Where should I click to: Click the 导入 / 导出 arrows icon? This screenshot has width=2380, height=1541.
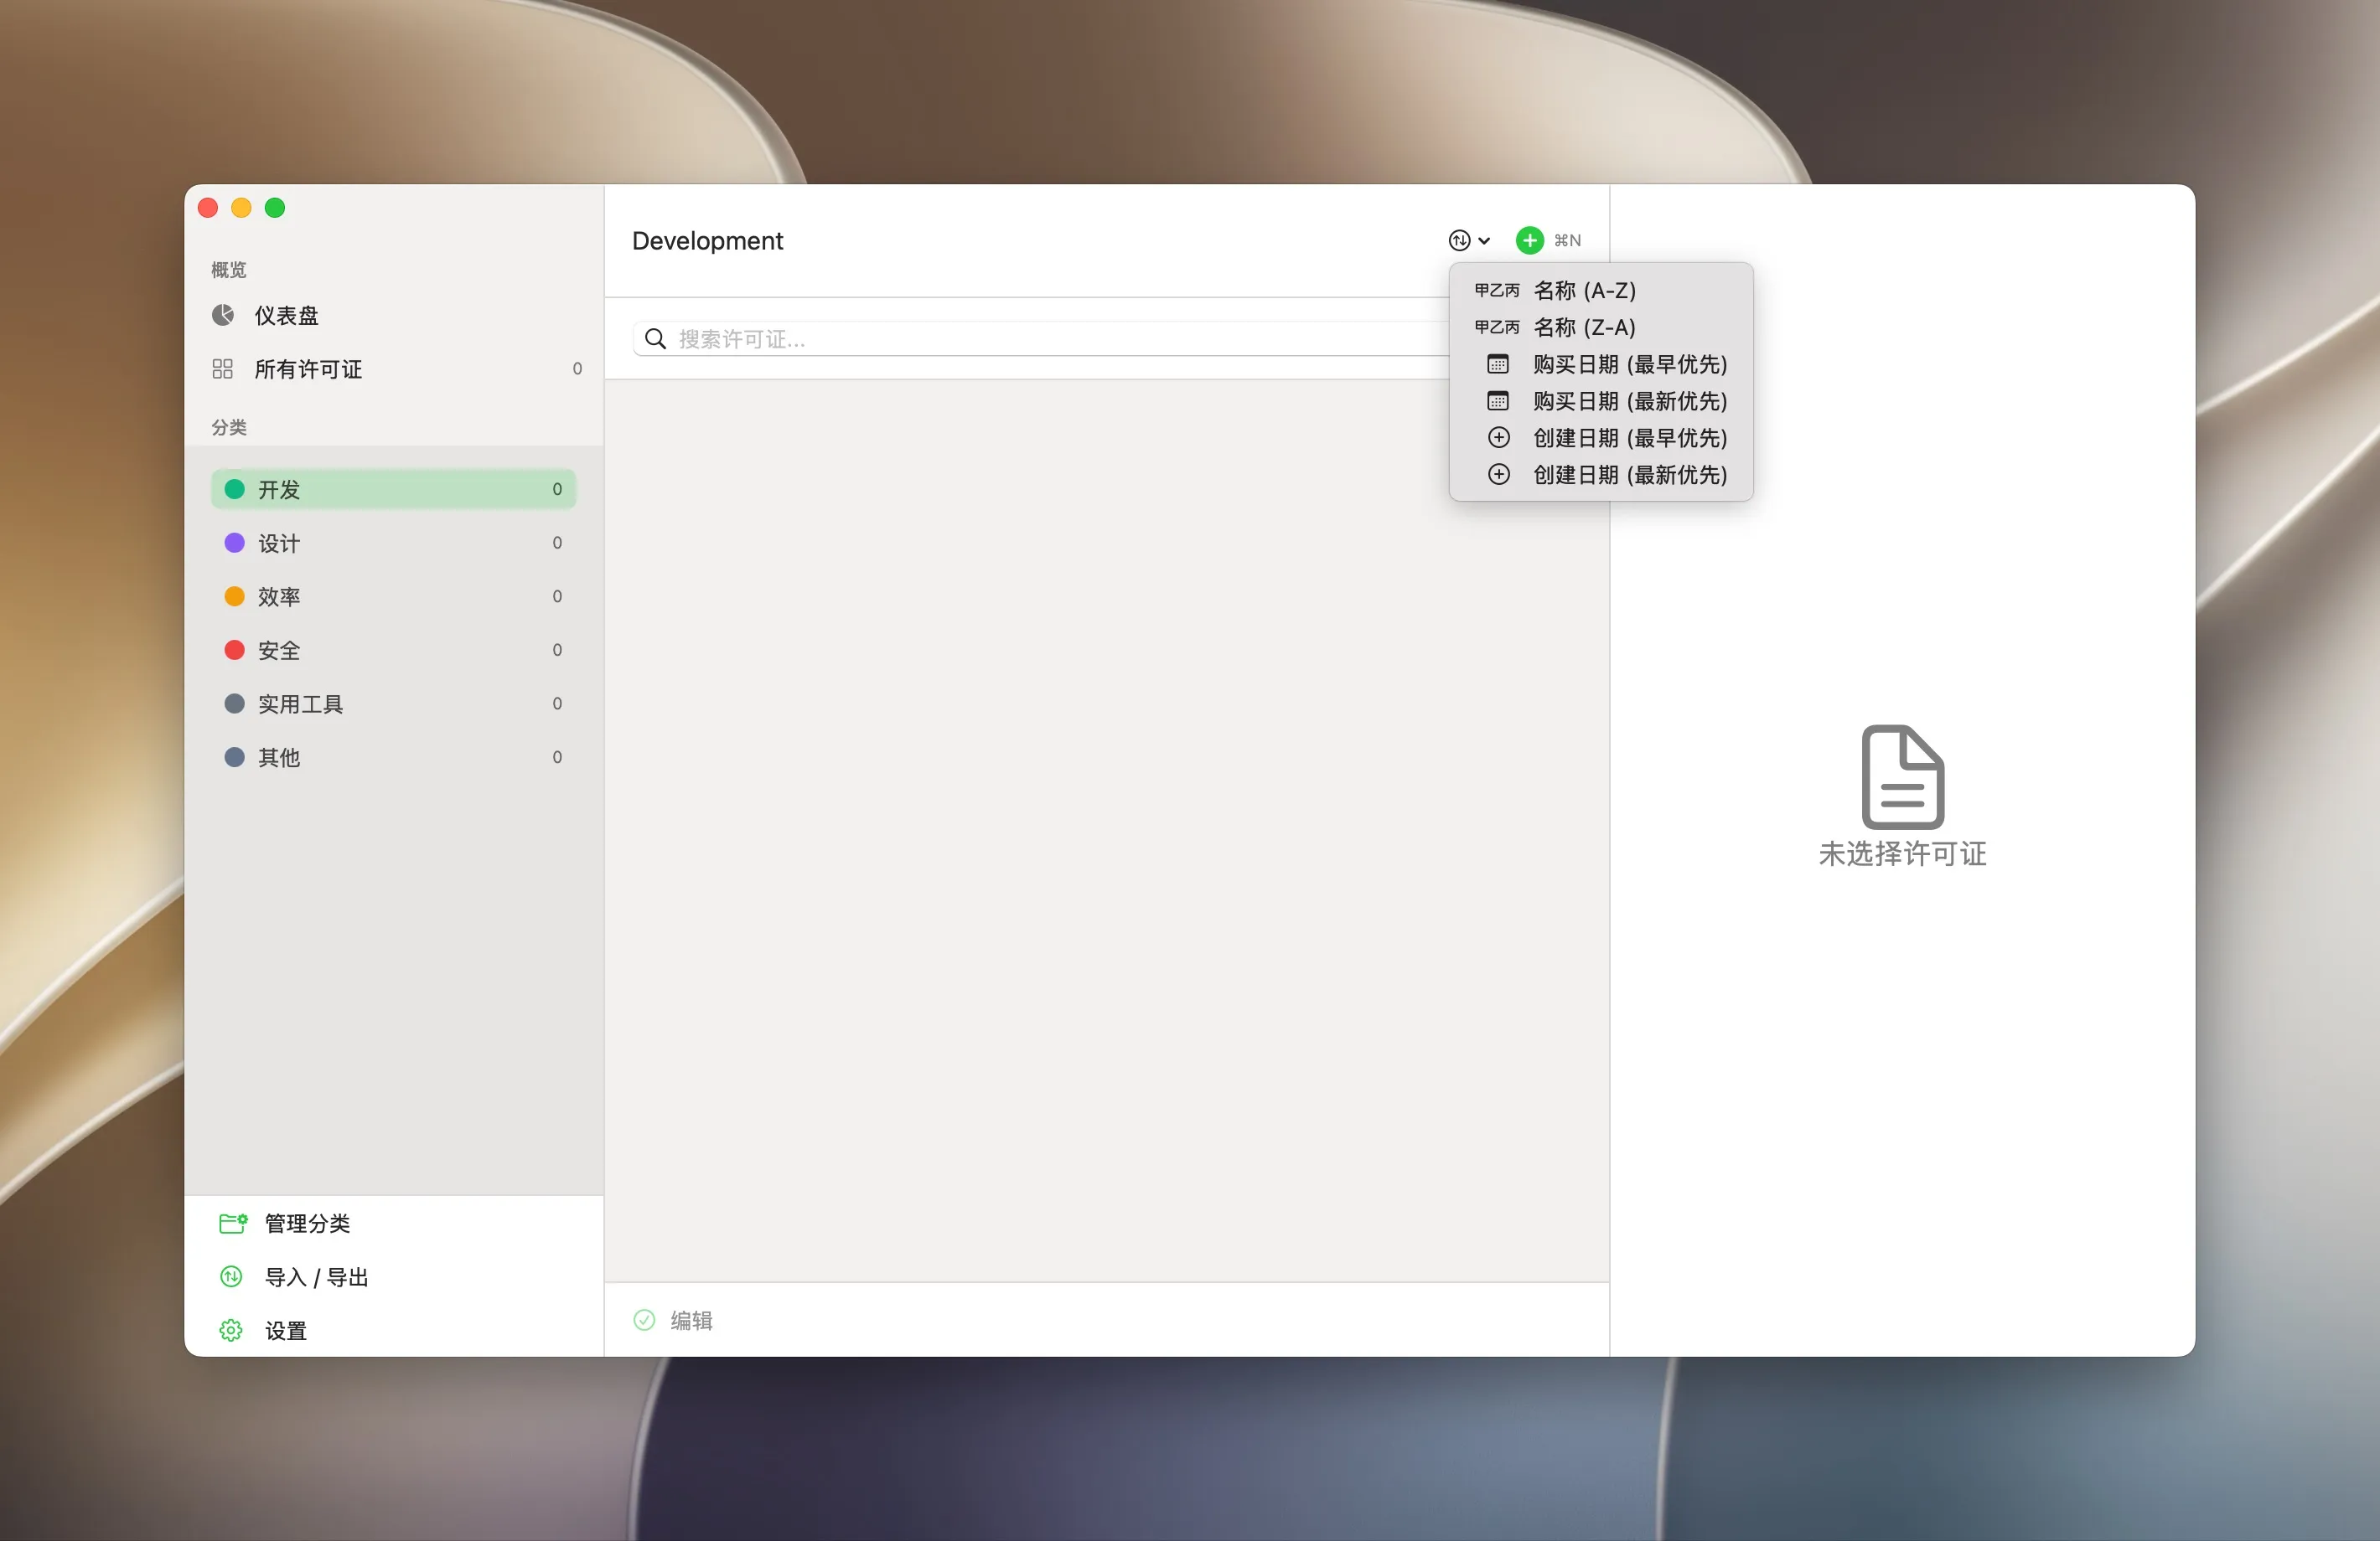pyautogui.click(x=231, y=1276)
